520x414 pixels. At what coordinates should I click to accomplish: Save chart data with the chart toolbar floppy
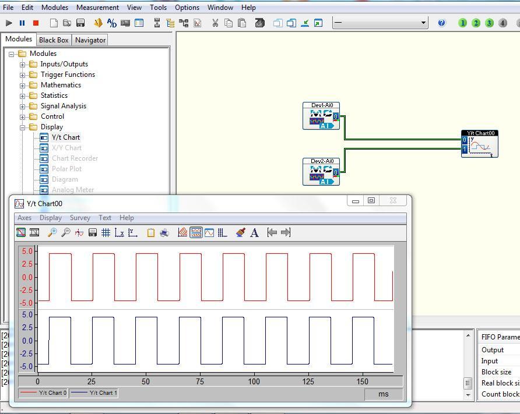93,233
